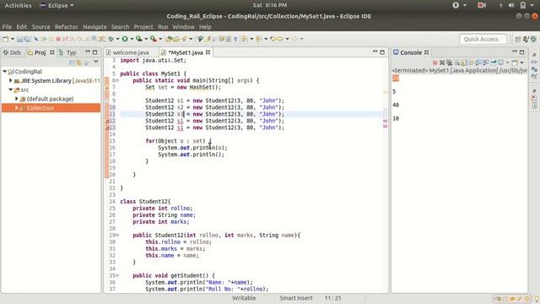Click the New file toolbar icon
540x304 pixels.
pyautogui.click(x=5, y=39)
